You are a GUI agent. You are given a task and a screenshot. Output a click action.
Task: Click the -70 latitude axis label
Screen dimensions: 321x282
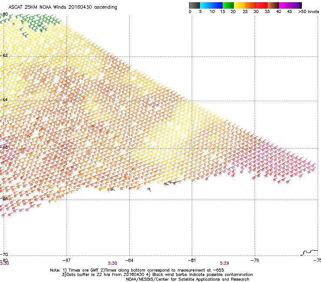pyautogui.click(x=4, y=254)
